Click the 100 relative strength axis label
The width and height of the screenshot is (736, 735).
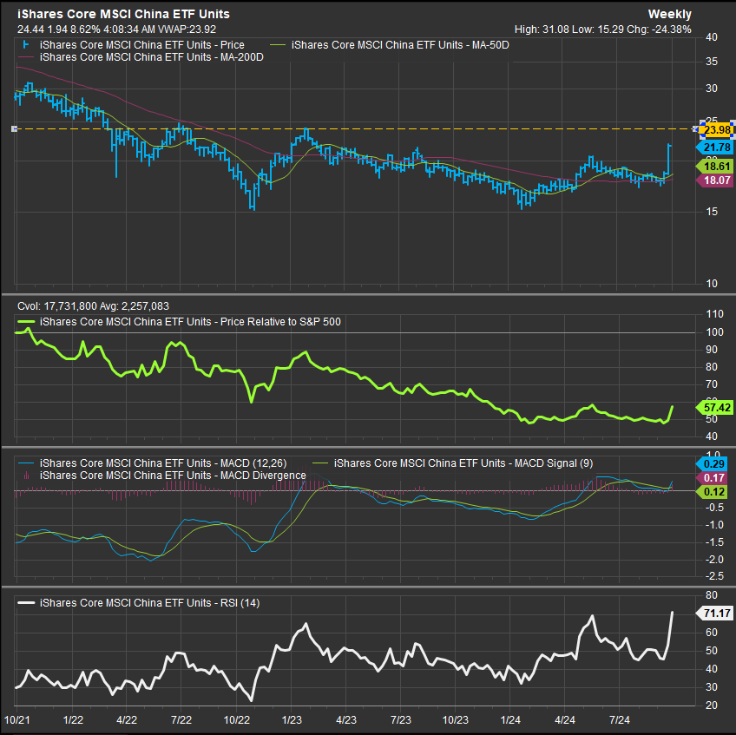715,332
